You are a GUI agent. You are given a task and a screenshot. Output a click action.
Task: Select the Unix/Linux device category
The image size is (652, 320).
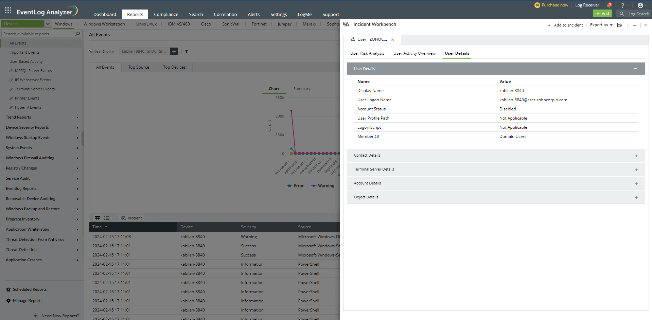tap(146, 24)
